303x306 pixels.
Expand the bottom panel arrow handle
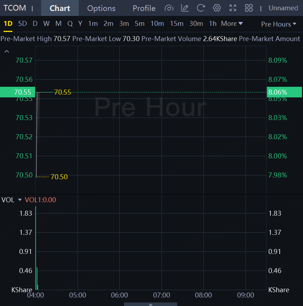151,304
